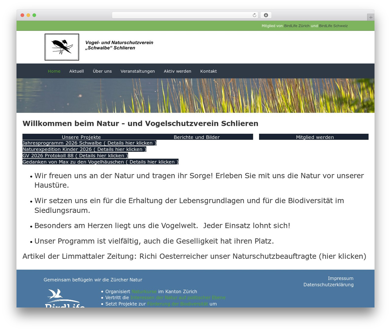Follow the BirdLife Schweiz link
The width and height of the screenshot is (391, 331).
[333, 26]
